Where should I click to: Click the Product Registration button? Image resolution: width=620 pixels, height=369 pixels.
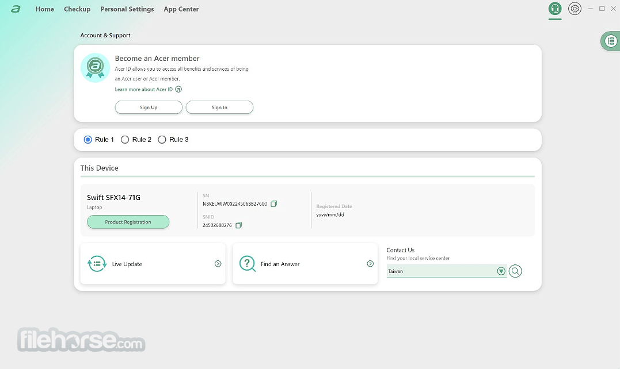click(128, 222)
